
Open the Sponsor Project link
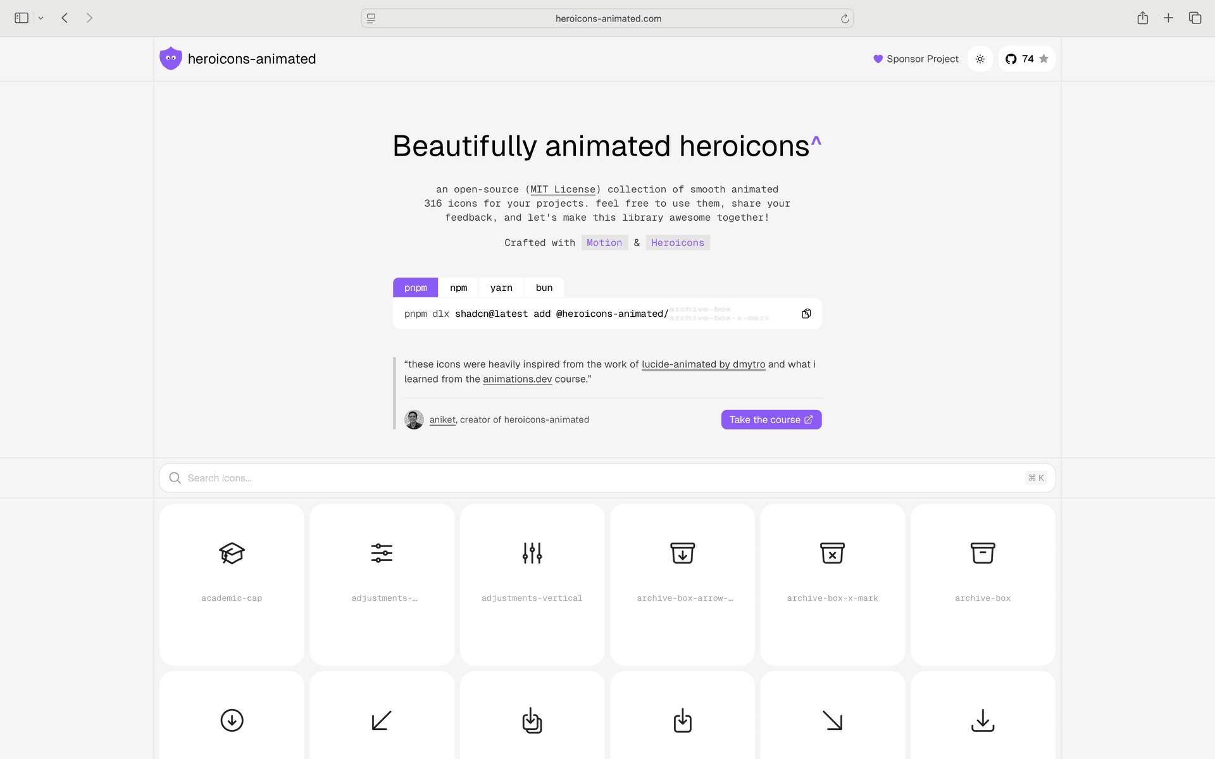(916, 59)
